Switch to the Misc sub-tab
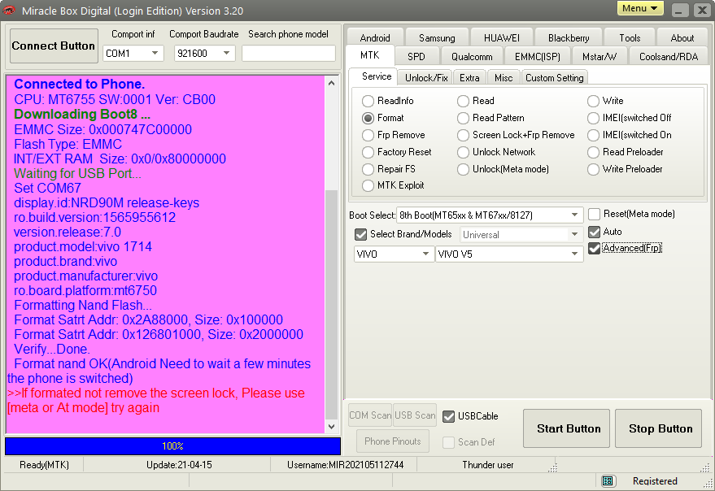This screenshot has height=491, width=715. point(504,78)
